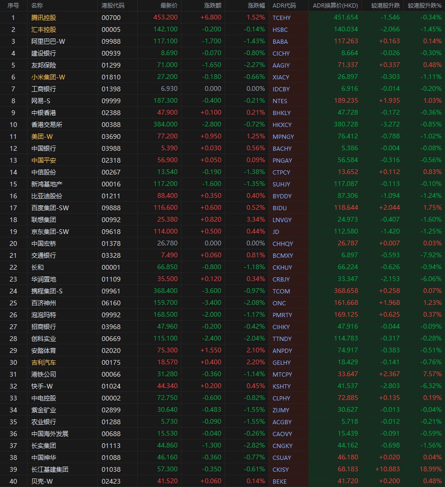
Task: Click the -6.06% value for 华润置地
Action: click(x=431, y=279)
